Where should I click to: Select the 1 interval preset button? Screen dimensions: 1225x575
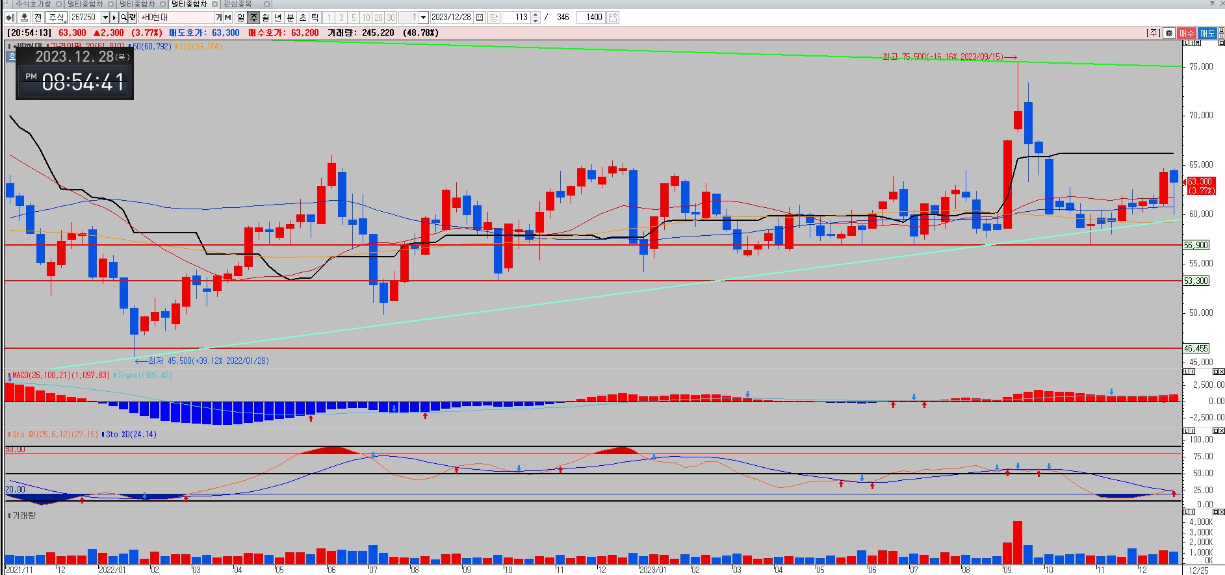(329, 18)
